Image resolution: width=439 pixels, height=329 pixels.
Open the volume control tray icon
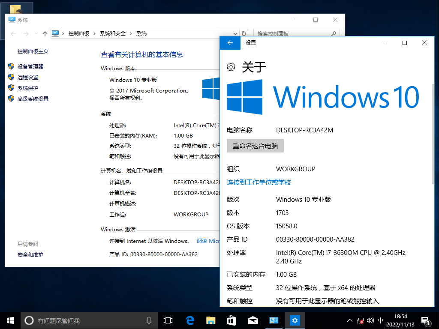point(370,320)
